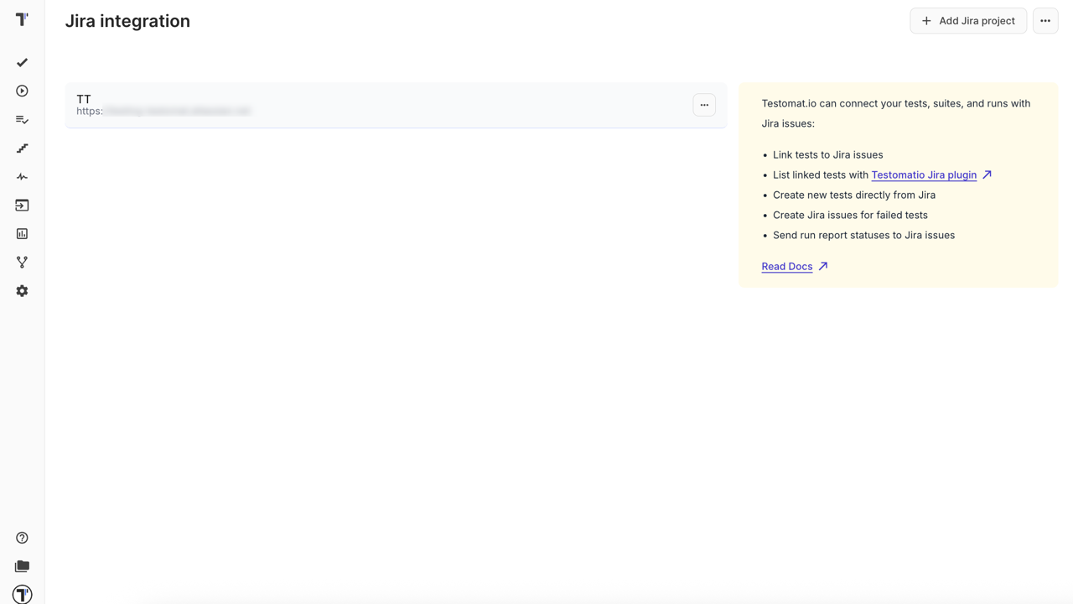The image size is (1073, 604).
Task: Select the Tests checkmark icon in sidebar
Action: (x=22, y=62)
